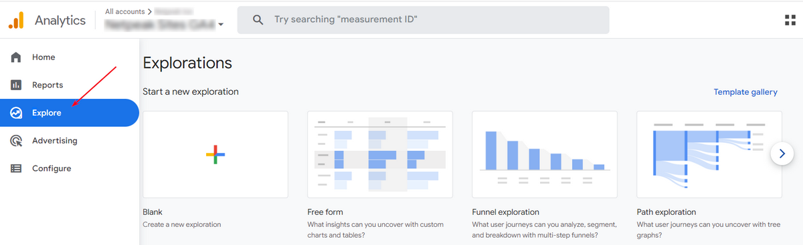Screen dimensions: 803x245
Task: Select the Free form template thumbnail
Action: coord(380,154)
